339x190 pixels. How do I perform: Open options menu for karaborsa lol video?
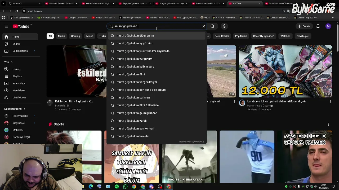(x=331, y=102)
